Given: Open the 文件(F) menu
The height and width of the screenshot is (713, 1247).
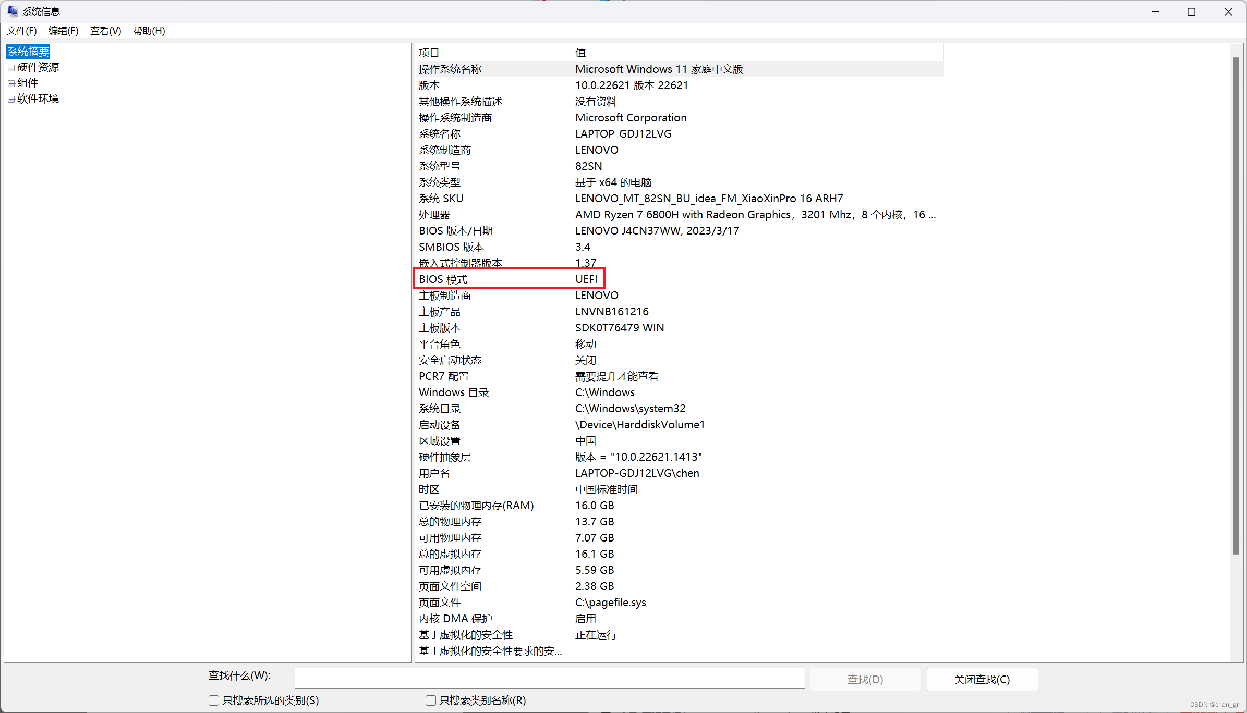Looking at the screenshot, I should [21, 31].
